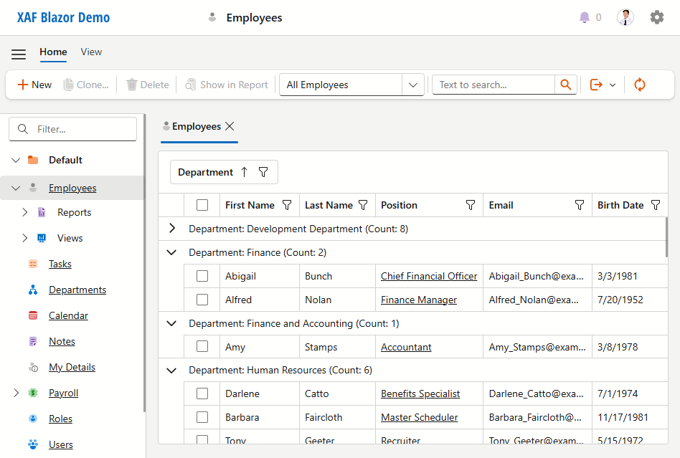
Task: Click the Users paw icon
Action: (33, 444)
